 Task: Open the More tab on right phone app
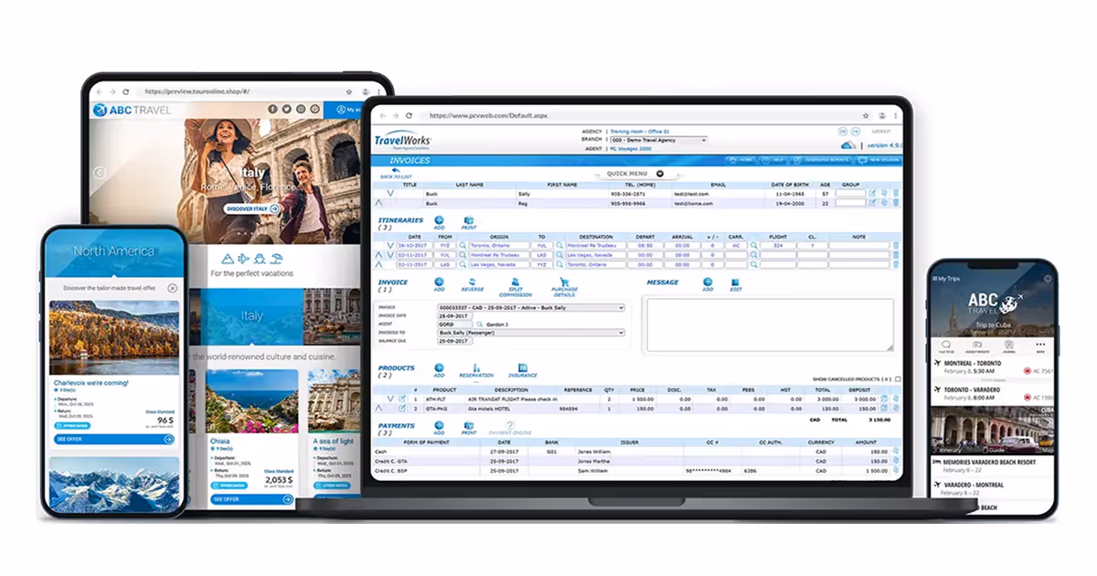point(1039,347)
